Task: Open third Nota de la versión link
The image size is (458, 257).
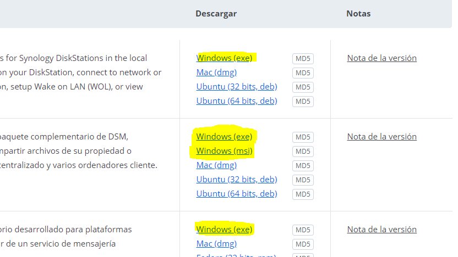Action: (382, 230)
